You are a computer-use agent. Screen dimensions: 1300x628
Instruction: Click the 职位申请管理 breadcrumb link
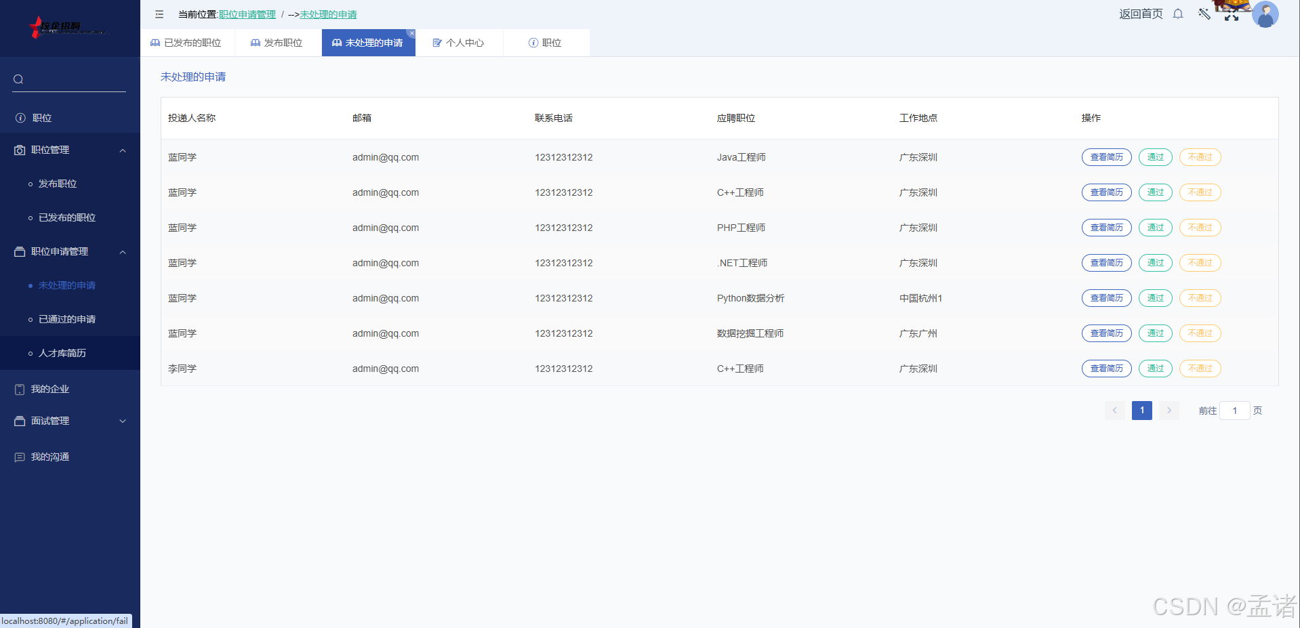coord(247,14)
